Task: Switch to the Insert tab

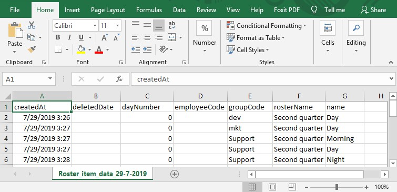Action: tap(72, 10)
